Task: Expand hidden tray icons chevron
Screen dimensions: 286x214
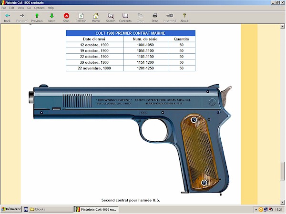Action: tap(256, 210)
